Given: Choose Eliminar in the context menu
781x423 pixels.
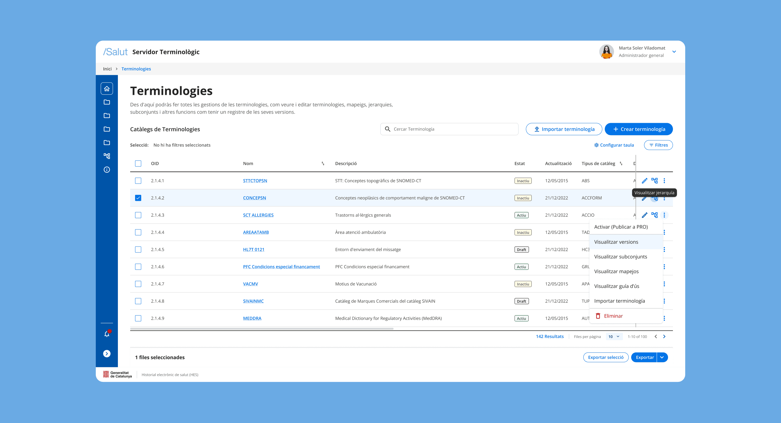Looking at the screenshot, I should 613,316.
